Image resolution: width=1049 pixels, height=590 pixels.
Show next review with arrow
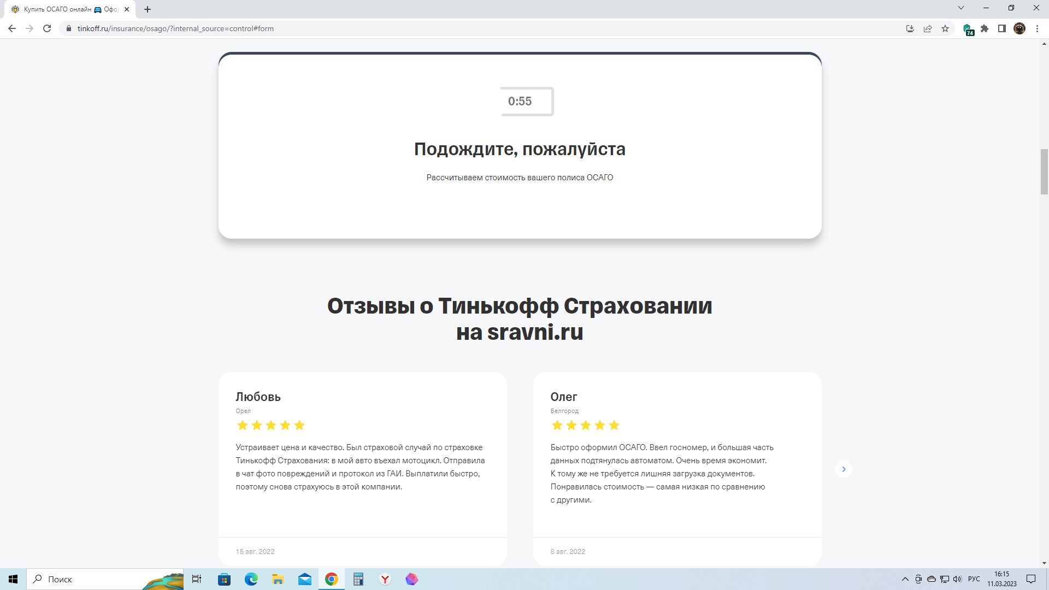pos(844,469)
